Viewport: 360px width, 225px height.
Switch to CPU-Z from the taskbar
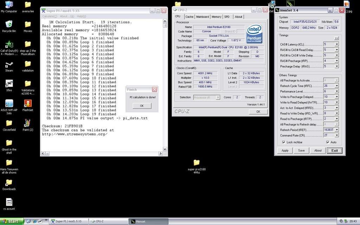pos(108,221)
